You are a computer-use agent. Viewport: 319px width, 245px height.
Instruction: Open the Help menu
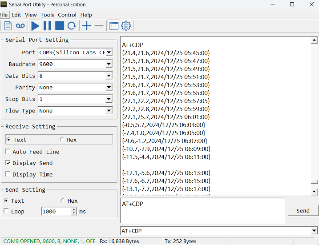pos(86,15)
